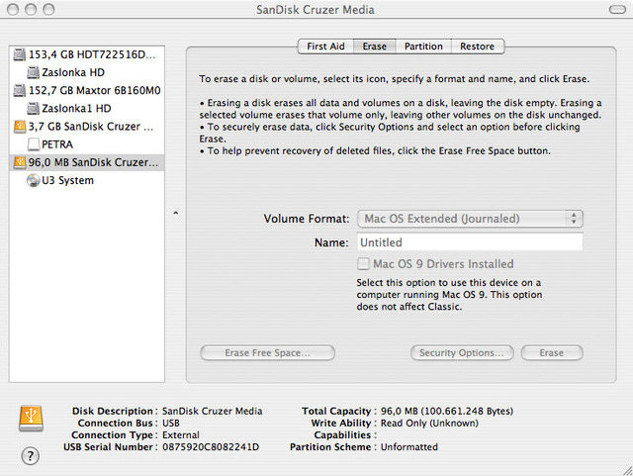The width and height of the screenshot is (633, 476).
Task: Switch to the Partition tab
Action: pos(423,47)
